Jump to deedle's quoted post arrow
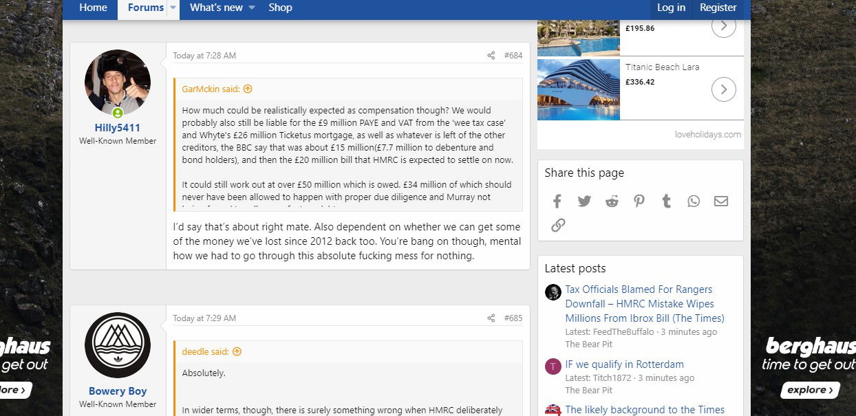The height and width of the screenshot is (416, 856). (237, 351)
